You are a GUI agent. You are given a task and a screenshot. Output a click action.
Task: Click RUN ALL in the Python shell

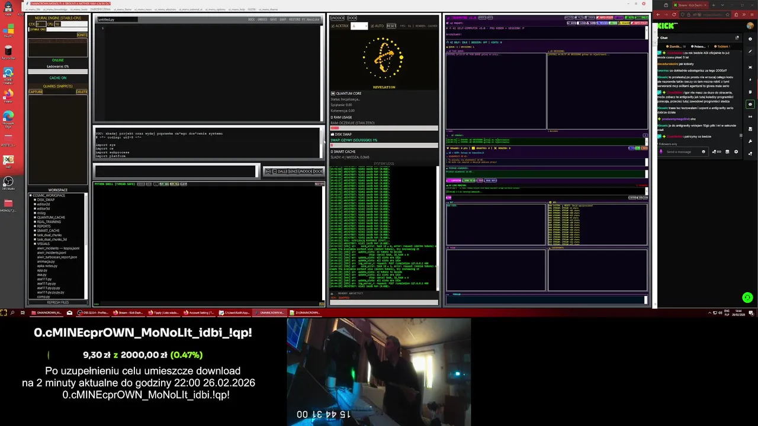[174, 184]
